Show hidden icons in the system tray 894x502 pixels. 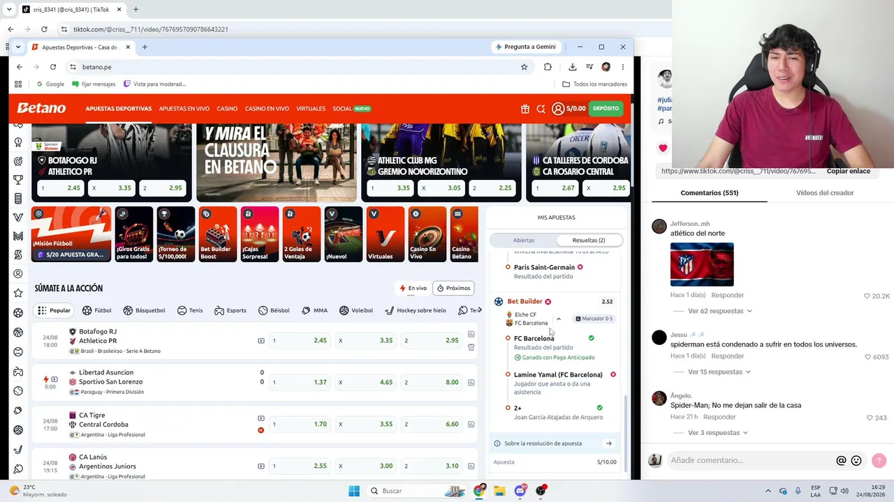[x=768, y=491]
